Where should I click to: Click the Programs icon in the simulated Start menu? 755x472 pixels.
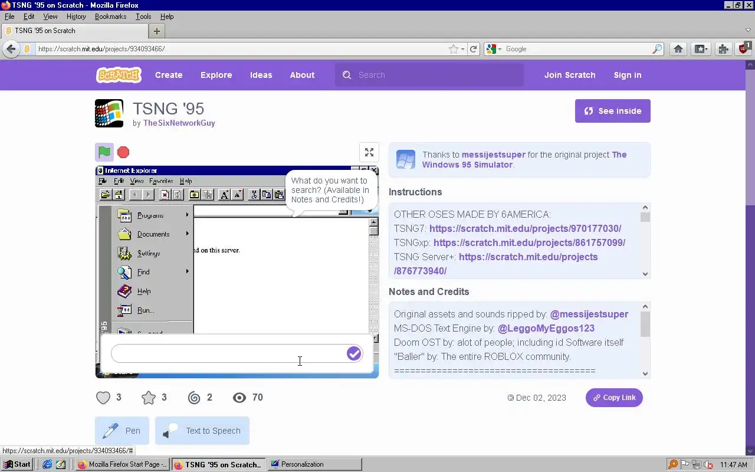(124, 215)
